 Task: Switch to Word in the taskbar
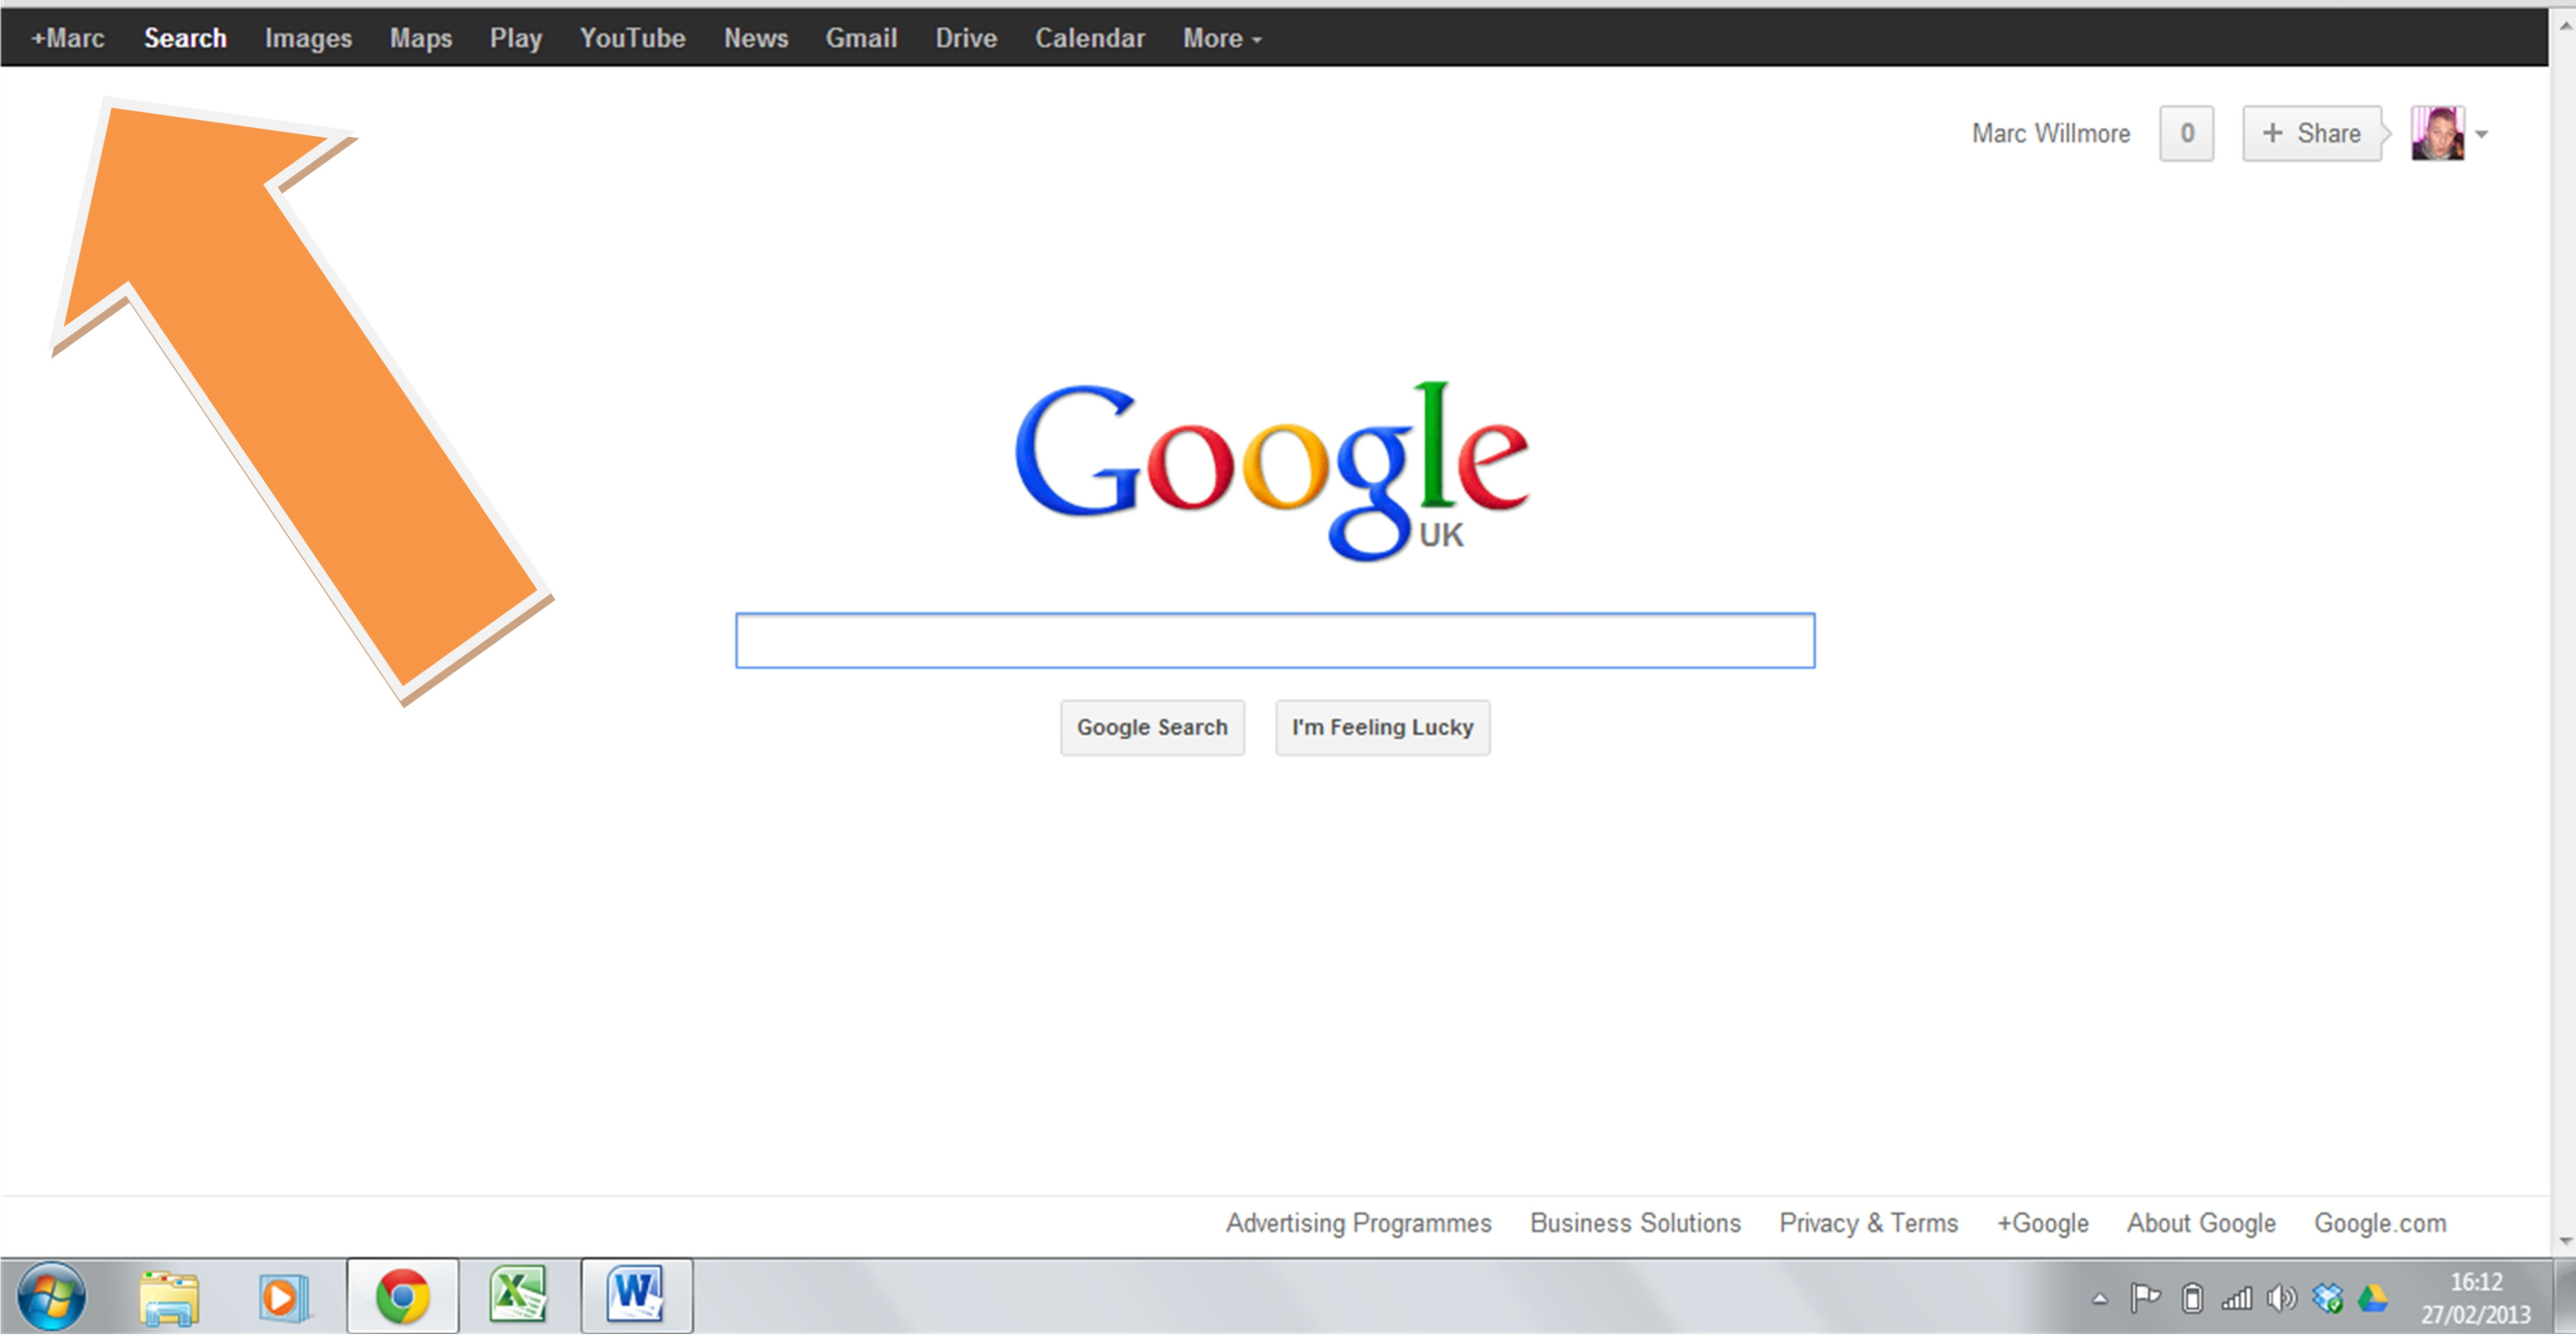pyautogui.click(x=636, y=1298)
